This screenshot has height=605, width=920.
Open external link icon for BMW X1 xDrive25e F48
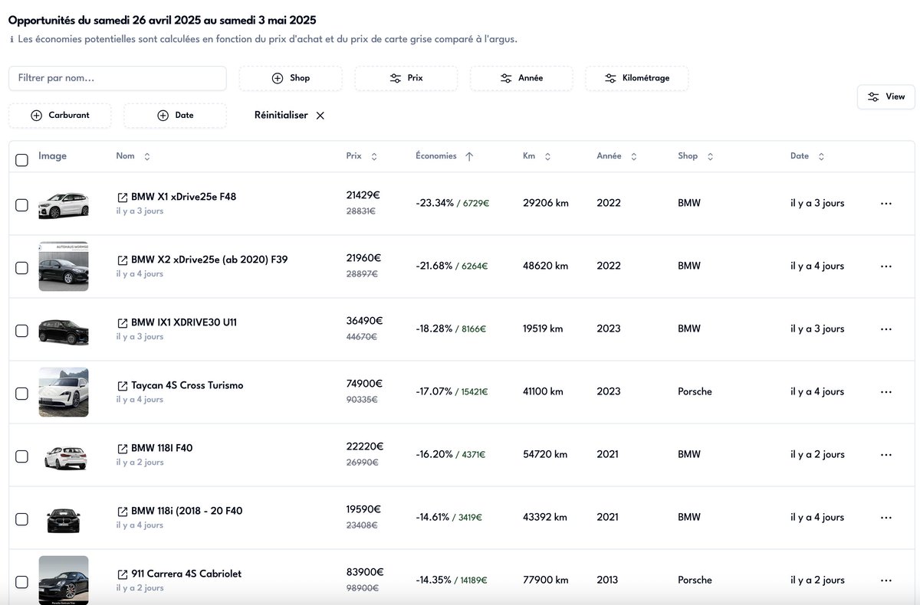[122, 197]
